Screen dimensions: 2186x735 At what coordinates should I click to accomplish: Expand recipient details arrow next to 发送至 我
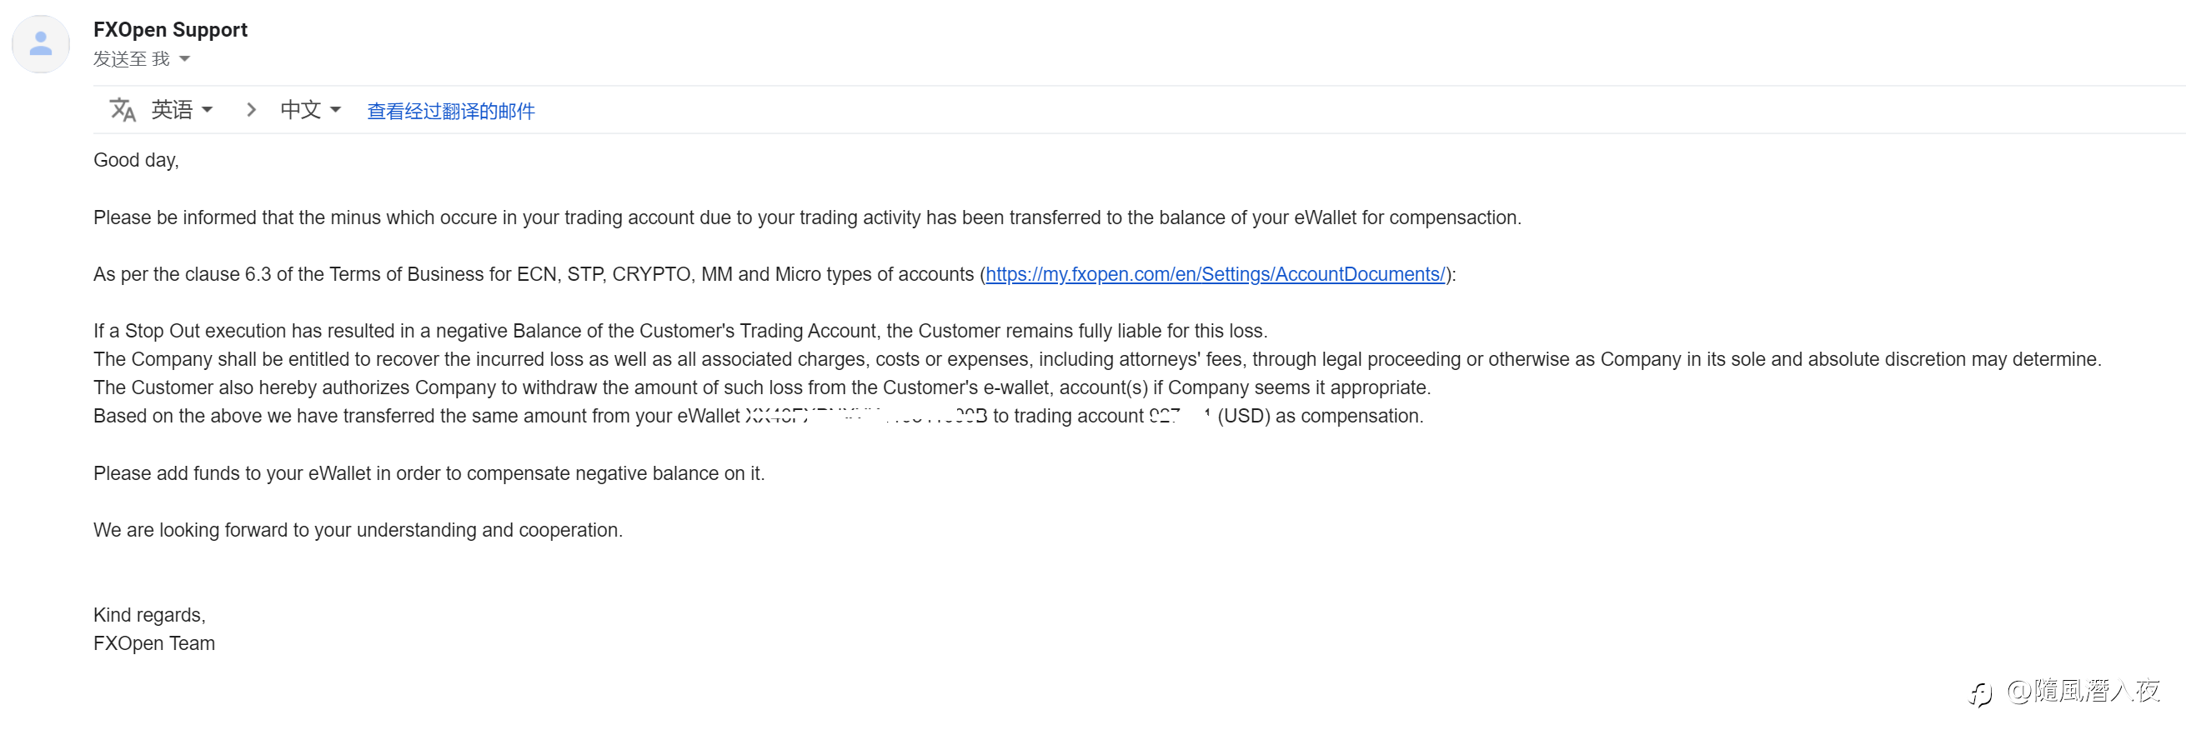coord(185,59)
